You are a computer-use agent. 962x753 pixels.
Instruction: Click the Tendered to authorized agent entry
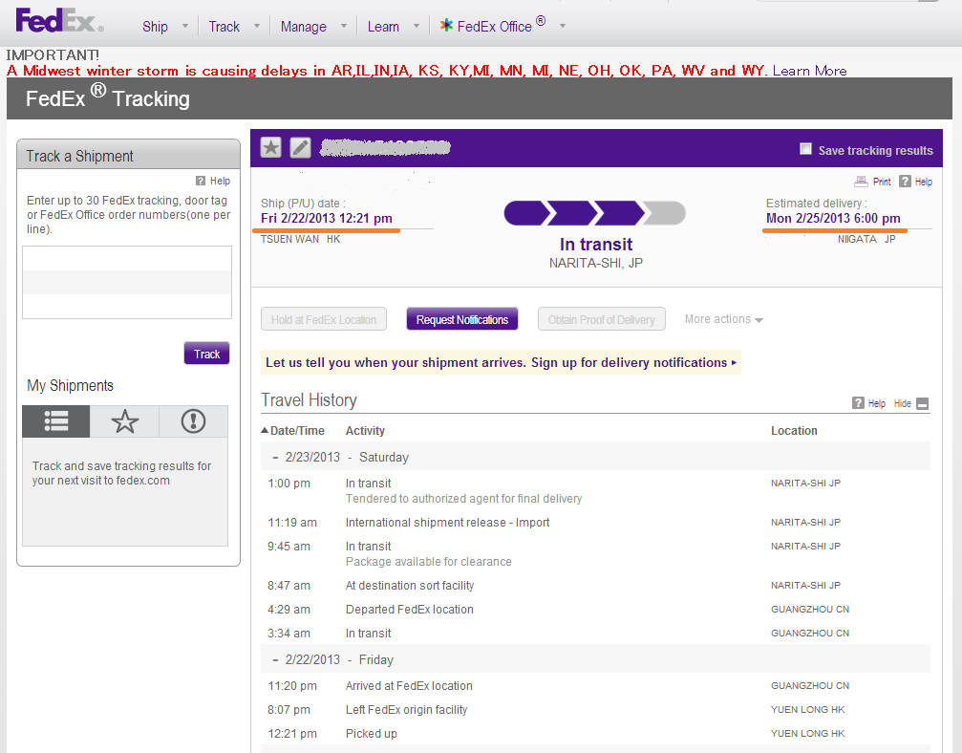tap(464, 498)
